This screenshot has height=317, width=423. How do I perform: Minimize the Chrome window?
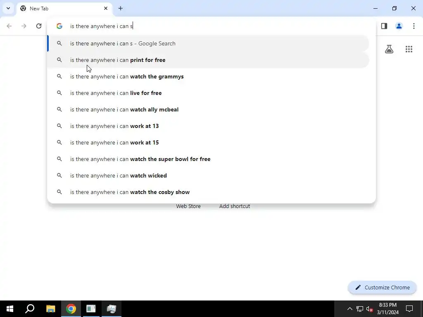375,8
